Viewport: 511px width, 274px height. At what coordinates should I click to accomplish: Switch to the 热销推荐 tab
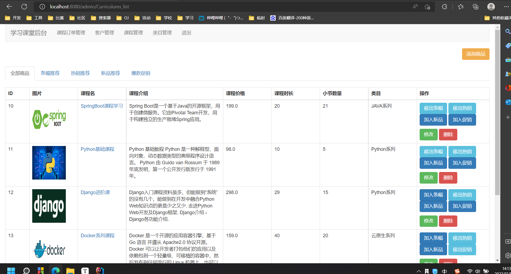tap(80, 73)
